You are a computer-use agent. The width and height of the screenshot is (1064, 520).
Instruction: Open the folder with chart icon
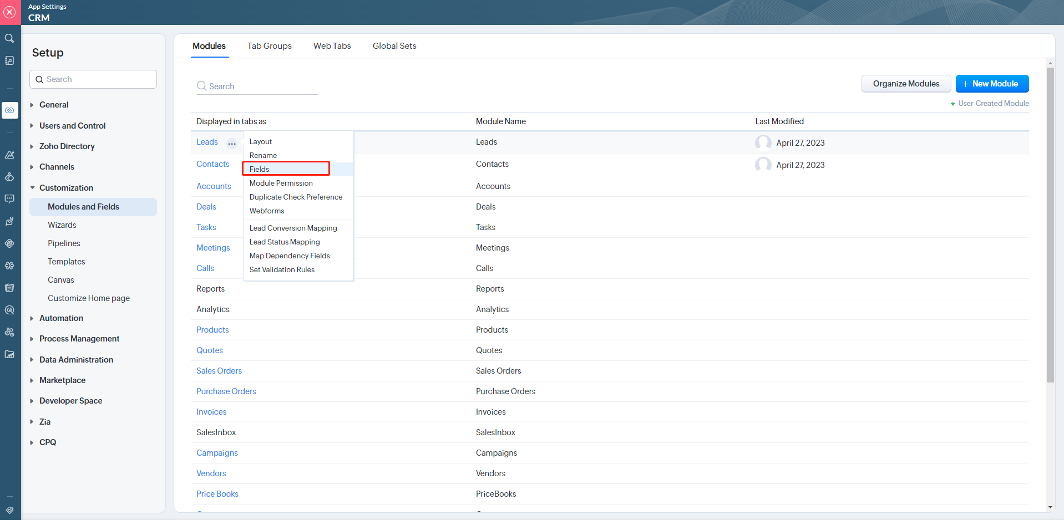coord(9,354)
